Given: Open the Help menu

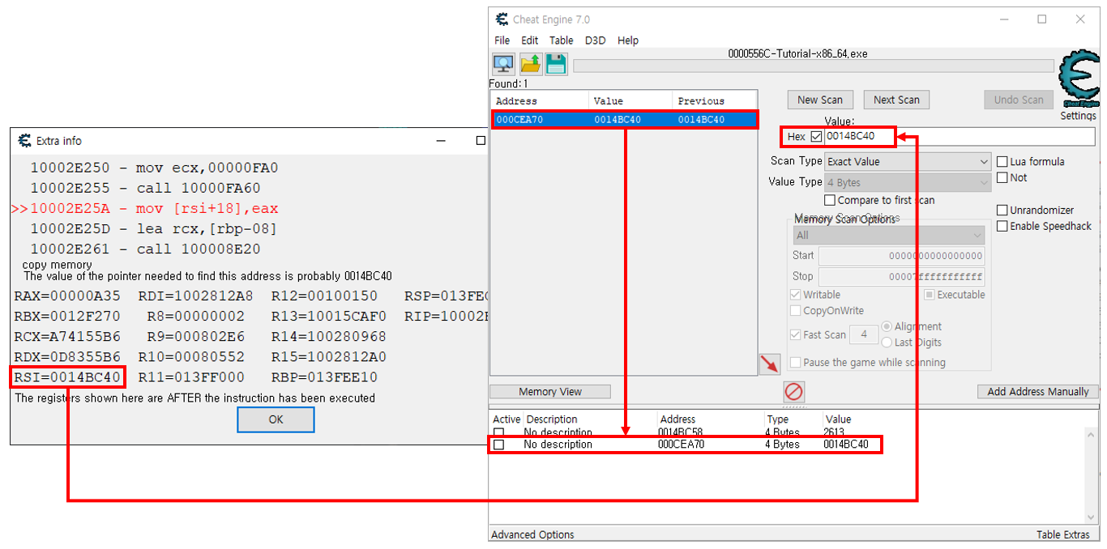Looking at the screenshot, I should coord(628,40).
